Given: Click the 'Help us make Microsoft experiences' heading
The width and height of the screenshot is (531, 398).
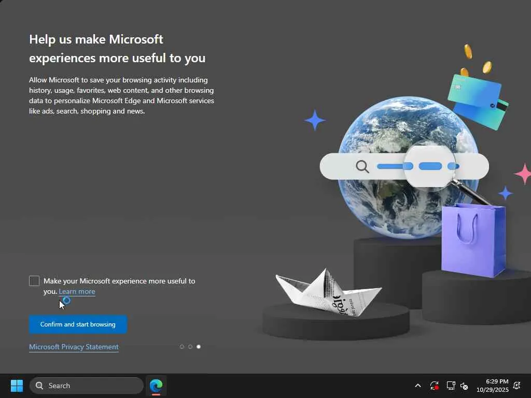Looking at the screenshot, I should pyautogui.click(x=117, y=48).
